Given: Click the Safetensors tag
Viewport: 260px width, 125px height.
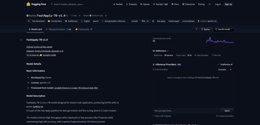Looking at the screenshot, I should click(x=71, y=21).
